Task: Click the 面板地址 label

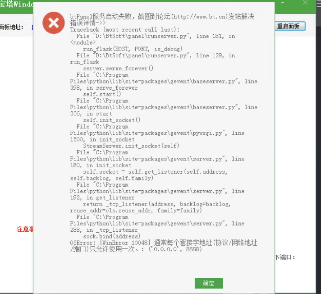Action: point(12,27)
